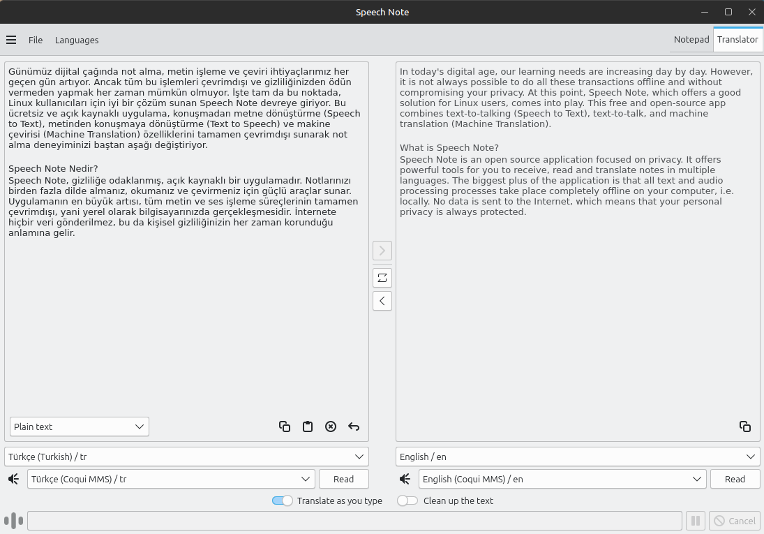Screen dimensions: 764x534
Task: Enable Clean up the text switch
Action: [x=407, y=500]
